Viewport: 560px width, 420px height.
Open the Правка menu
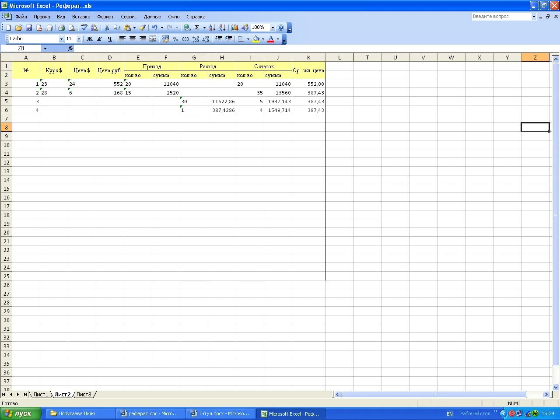(x=42, y=17)
